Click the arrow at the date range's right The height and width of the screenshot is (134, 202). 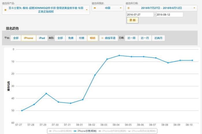tap(194, 8)
